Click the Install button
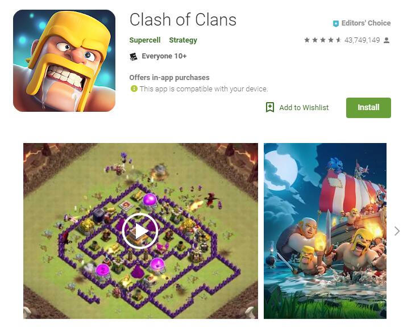This screenshot has width=407, height=332. [x=368, y=108]
